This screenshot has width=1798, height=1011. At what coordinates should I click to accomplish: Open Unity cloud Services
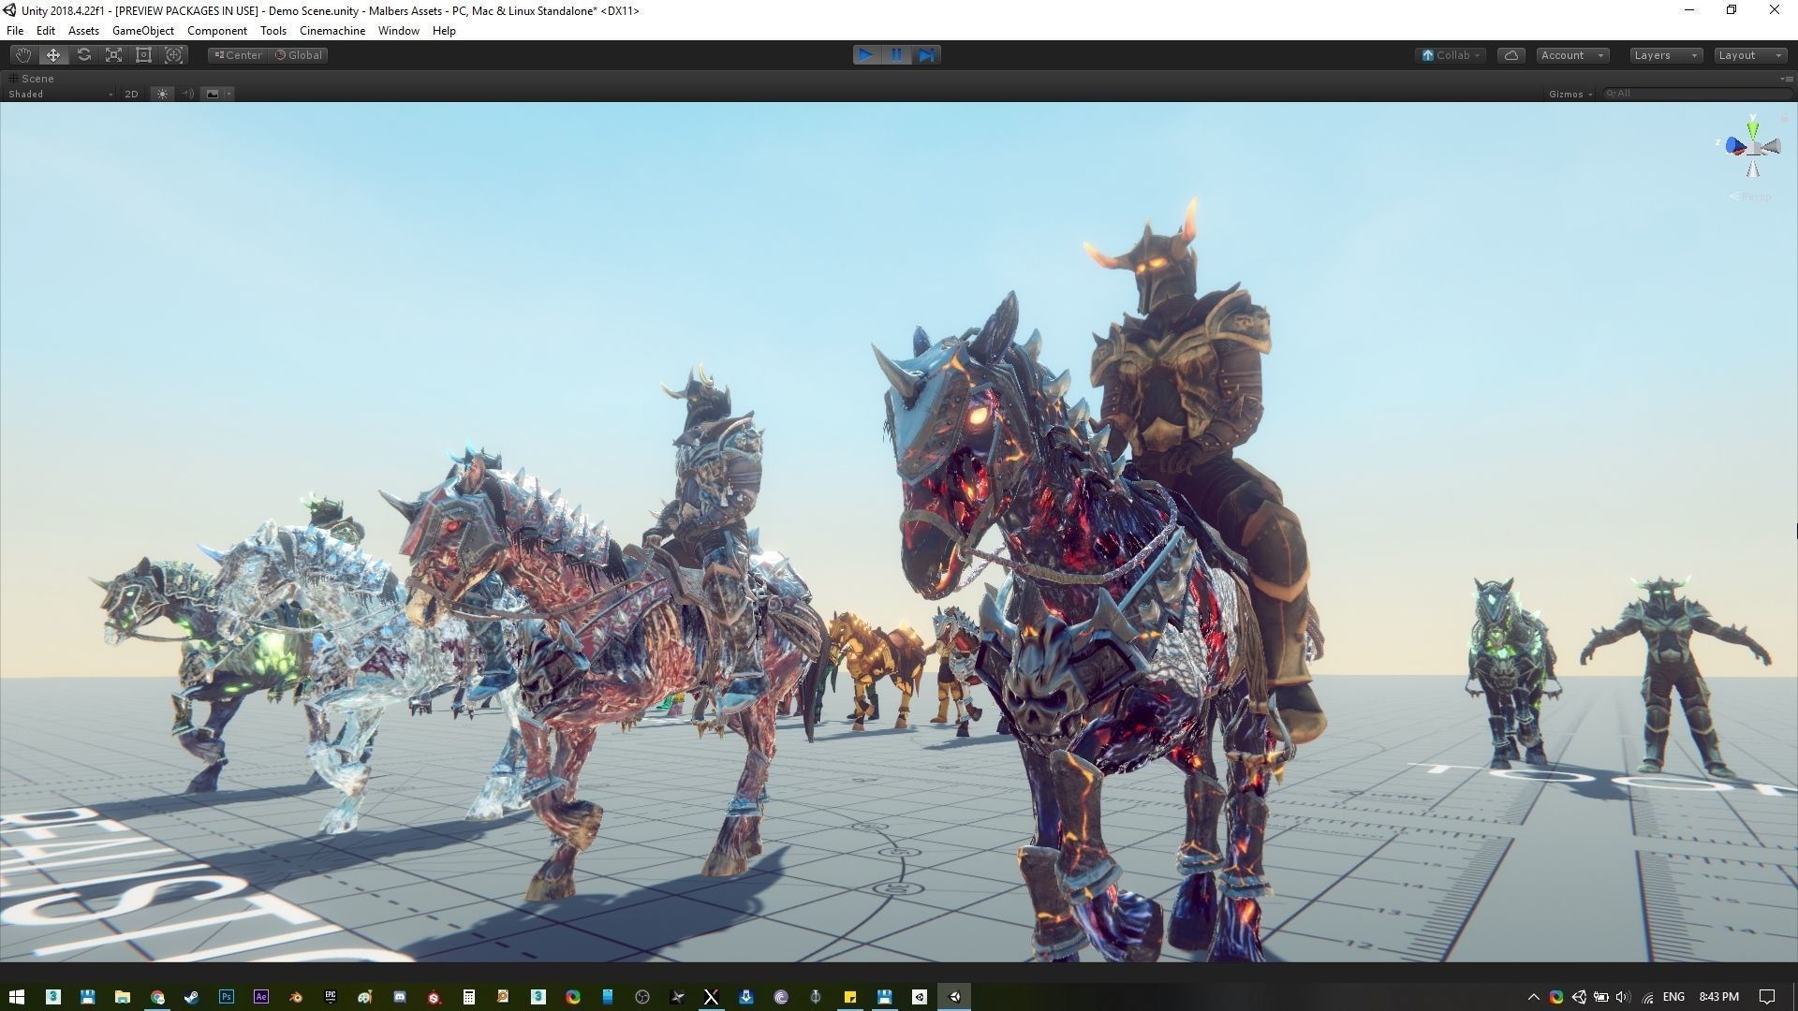(x=1511, y=55)
